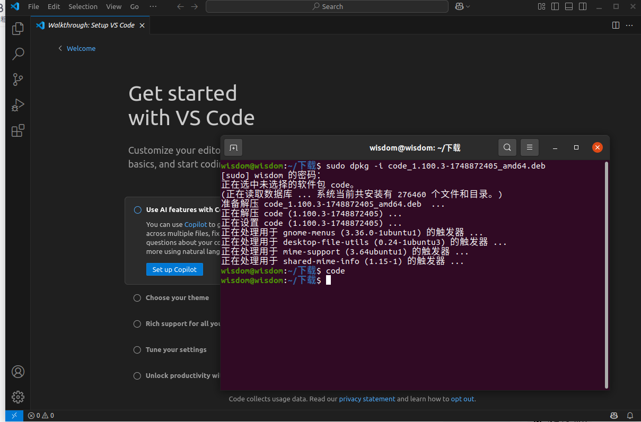641x422 pixels.
Task: Open the remote window indicator
Action: point(14,416)
